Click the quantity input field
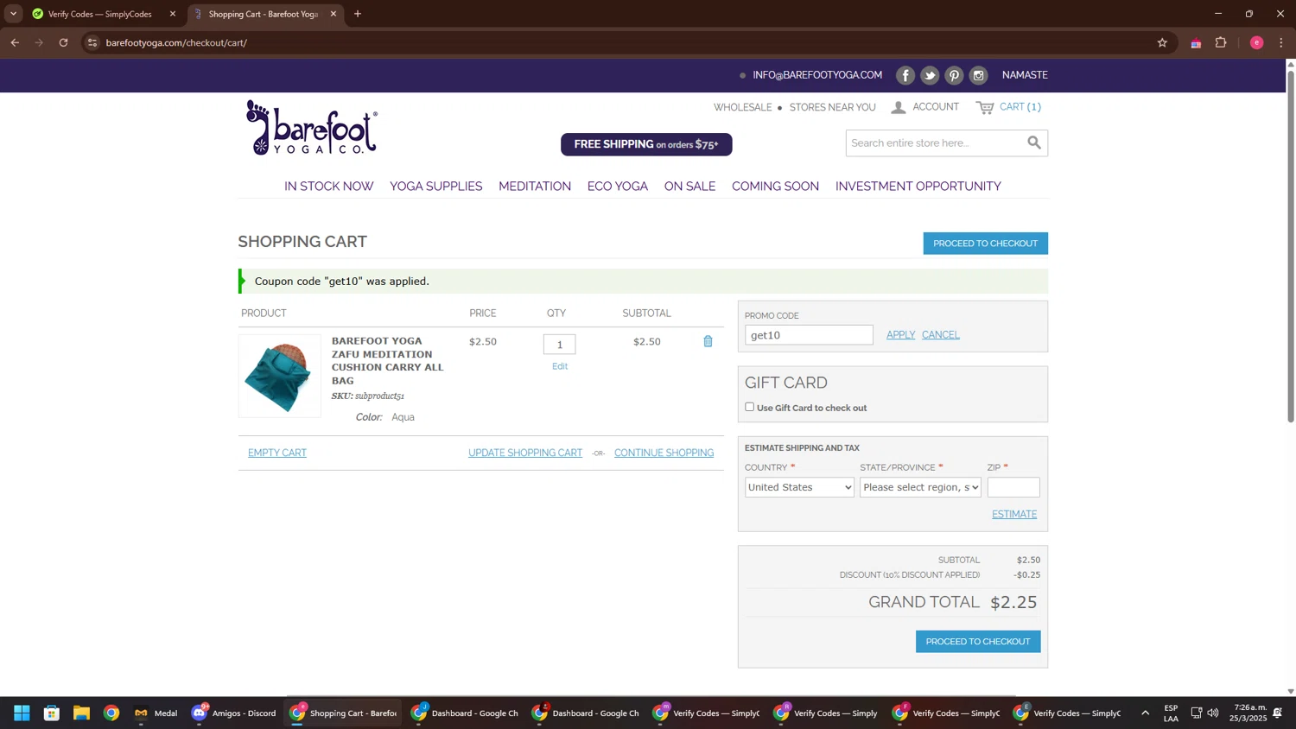1296x729 pixels. coord(559,345)
